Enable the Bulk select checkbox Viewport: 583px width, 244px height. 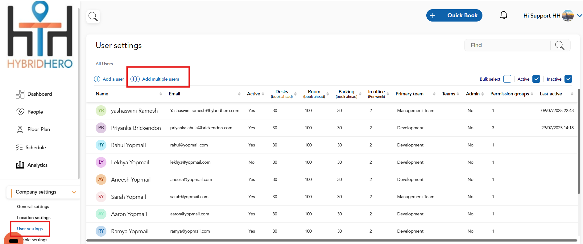click(x=507, y=79)
